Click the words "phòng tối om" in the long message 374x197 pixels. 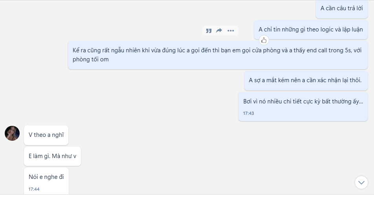coord(91,60)
